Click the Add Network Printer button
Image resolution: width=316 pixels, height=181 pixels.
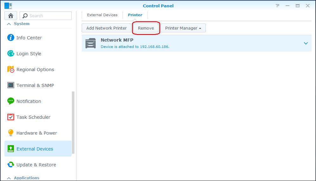point(106,28)
